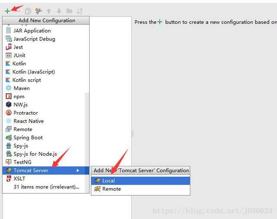Click the Copy Configuration toolbar icon
Image resolution: width=277 pixels, height=219 pixels.
pos(28,11)
